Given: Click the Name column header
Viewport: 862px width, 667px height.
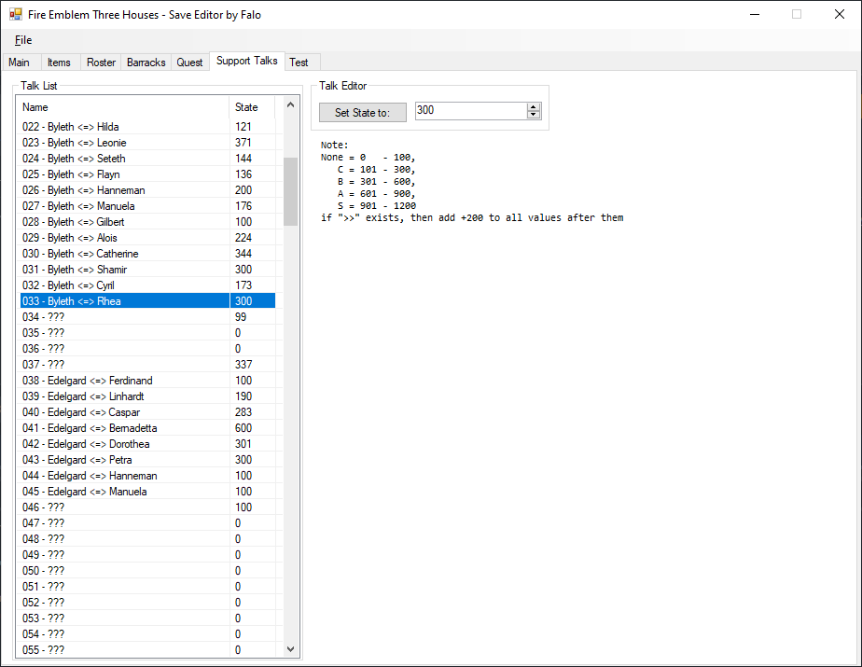Looking at the screenshot, I should [x=124, y=106].
